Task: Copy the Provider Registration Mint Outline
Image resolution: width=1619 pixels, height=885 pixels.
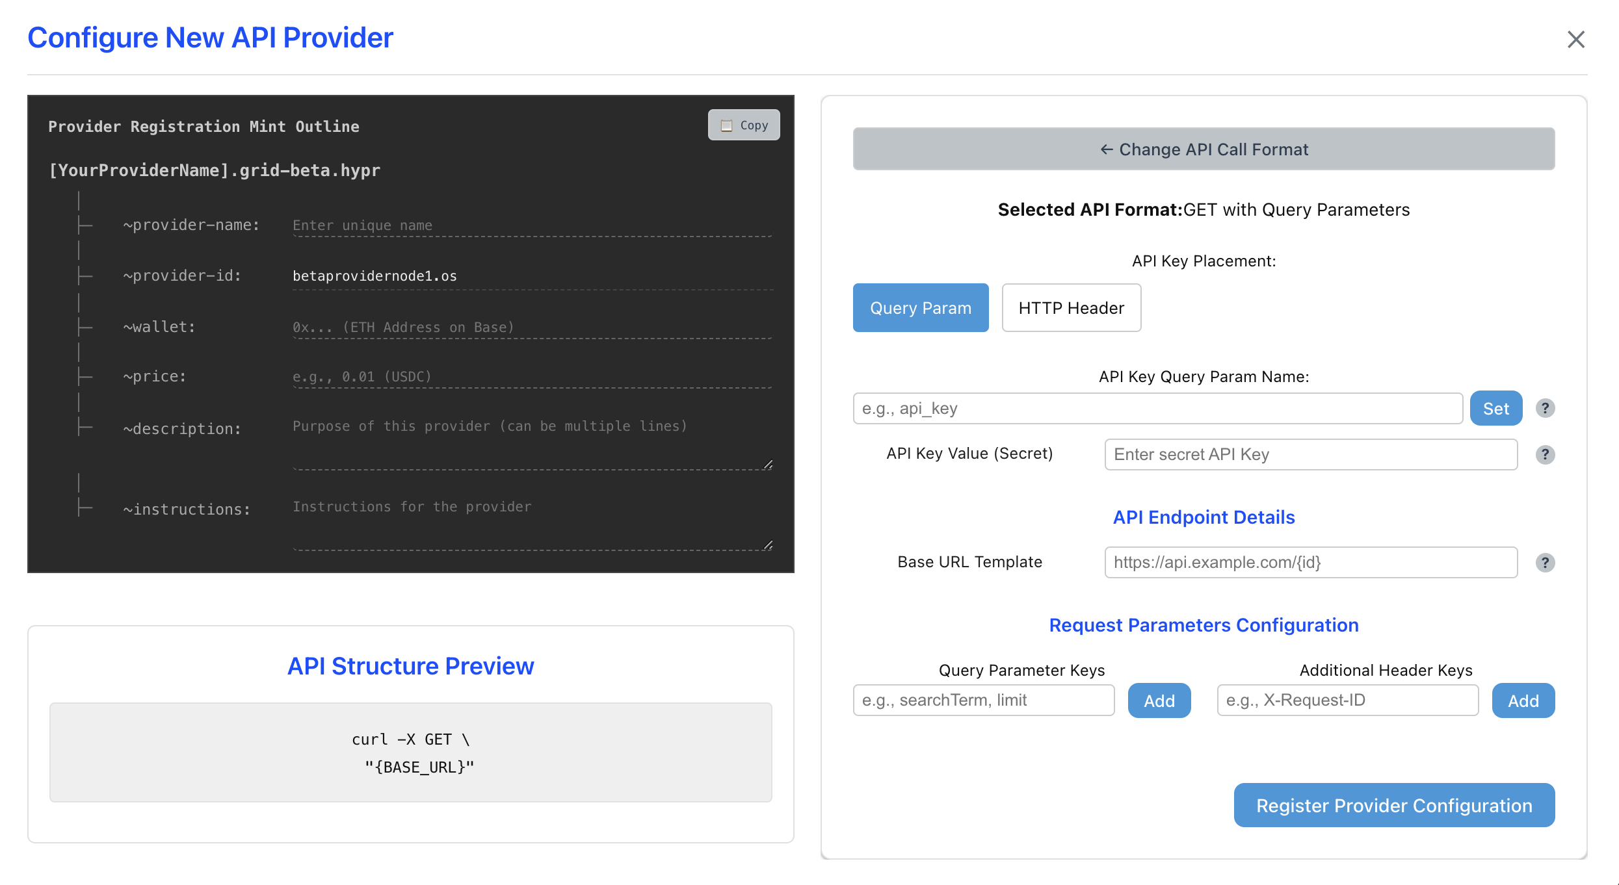Action: coord(744,125)
